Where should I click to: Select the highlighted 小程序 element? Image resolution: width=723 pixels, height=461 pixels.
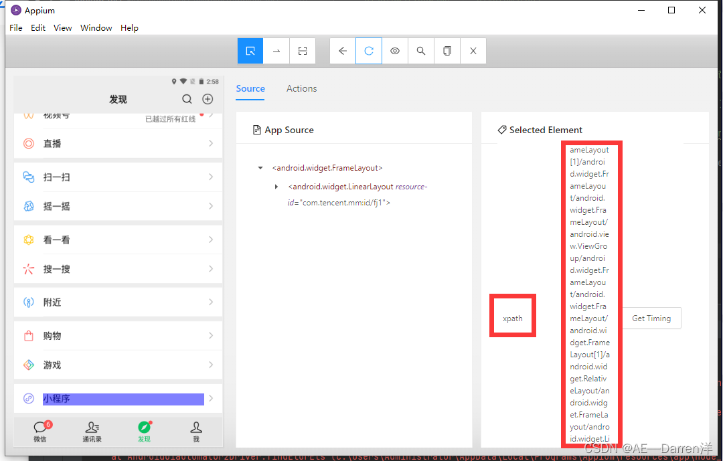(x=124, y=399)
